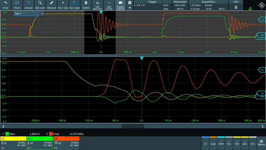Screen dimensions: 266x150
Task: Click the Delete trash icon
Action: pos(86,5)
